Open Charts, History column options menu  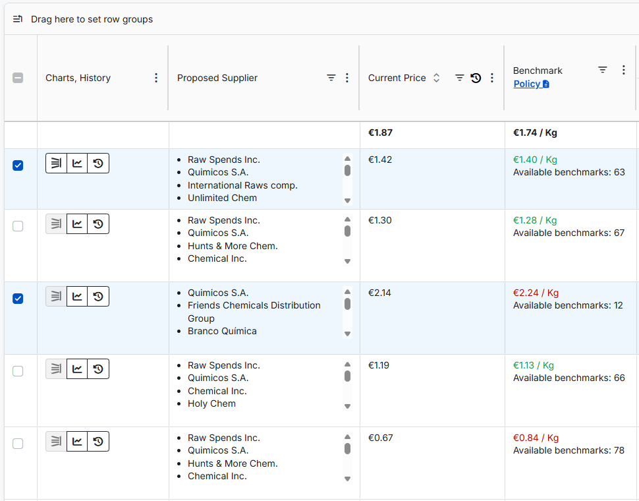click(x=156, y=78)
